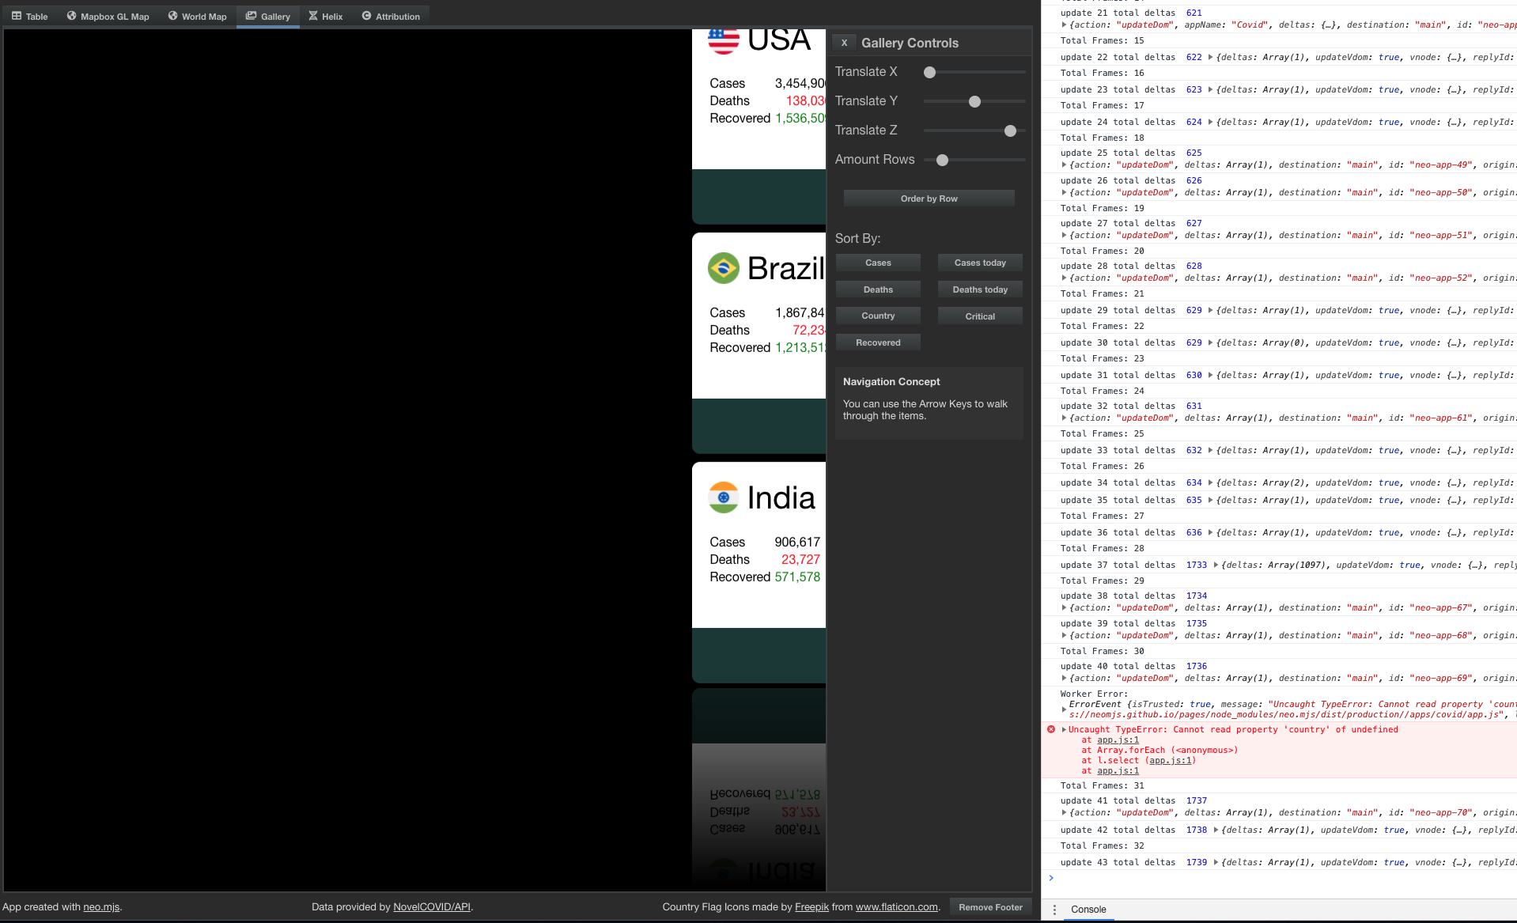Expand update 22 deltas object
Viewport: 1517px width, 923px height.
pos(1210,57)
